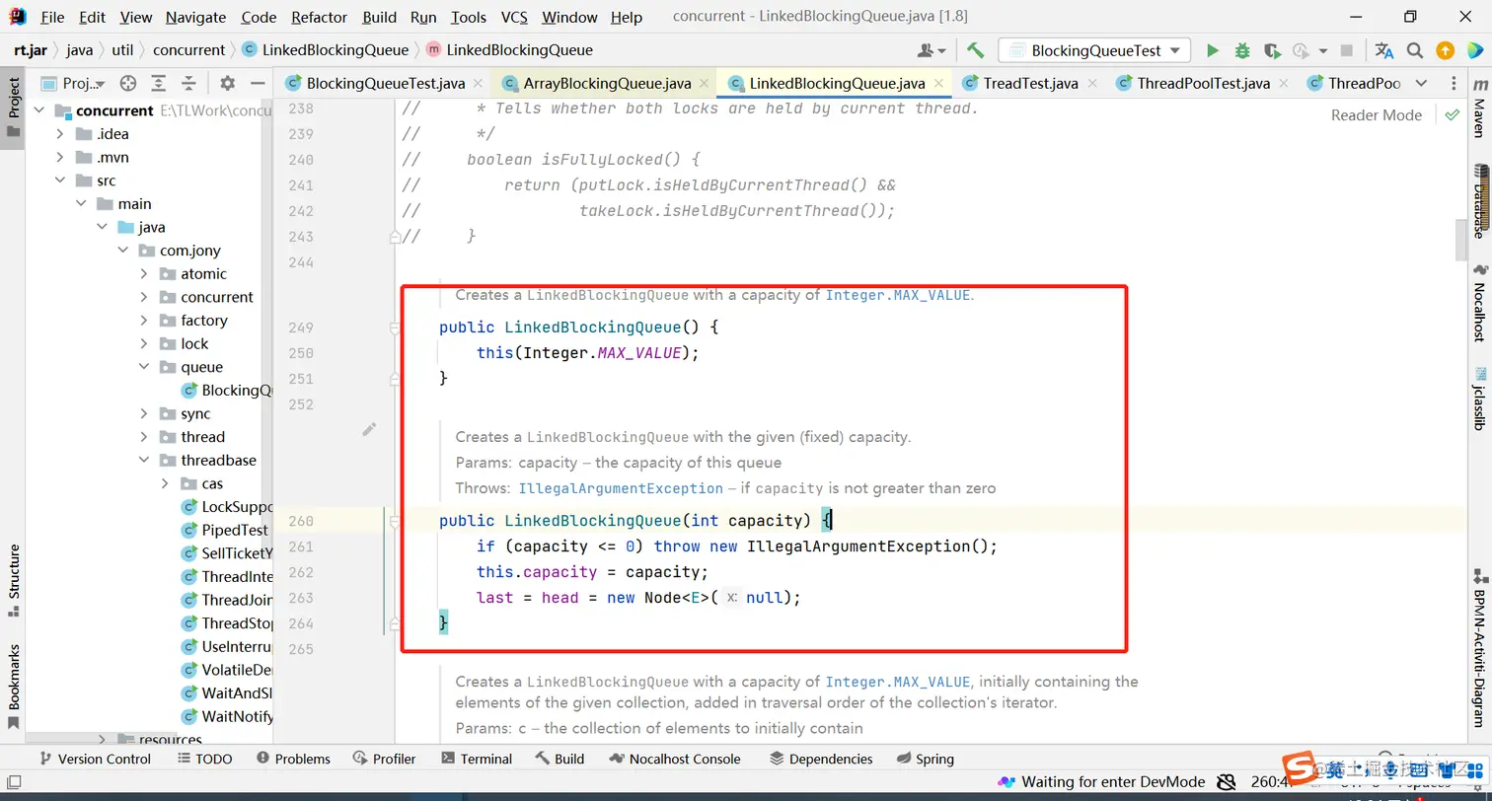Open Project panel settings gear

point(227,83)
